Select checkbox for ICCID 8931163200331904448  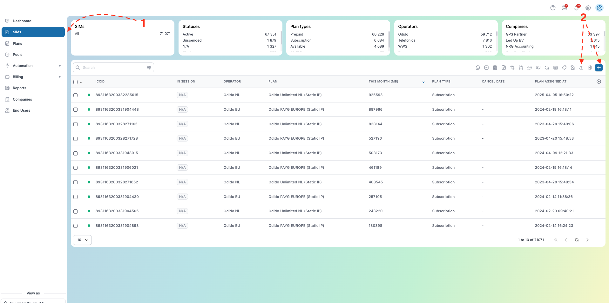click(75, 109)
